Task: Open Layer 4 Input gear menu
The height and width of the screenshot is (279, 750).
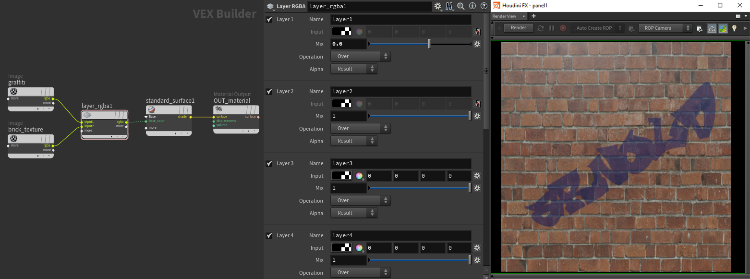Action: (x=477, y=248)
